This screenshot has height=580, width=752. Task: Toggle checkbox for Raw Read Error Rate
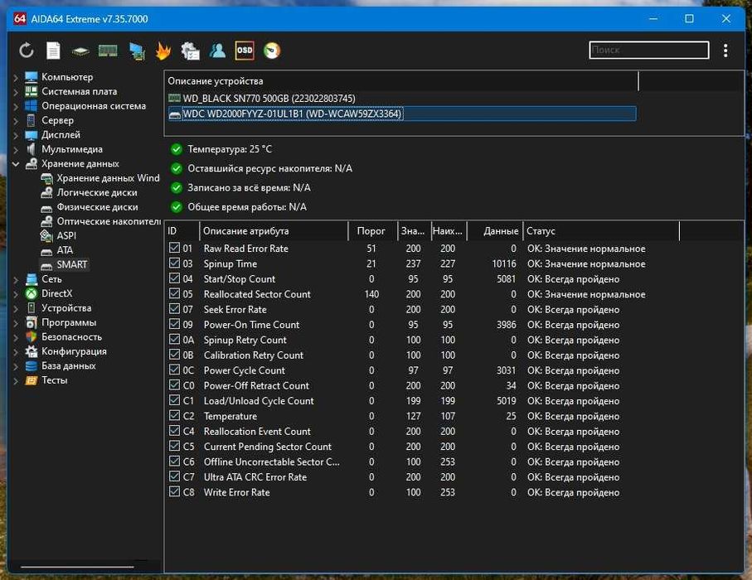click(175, 248)
